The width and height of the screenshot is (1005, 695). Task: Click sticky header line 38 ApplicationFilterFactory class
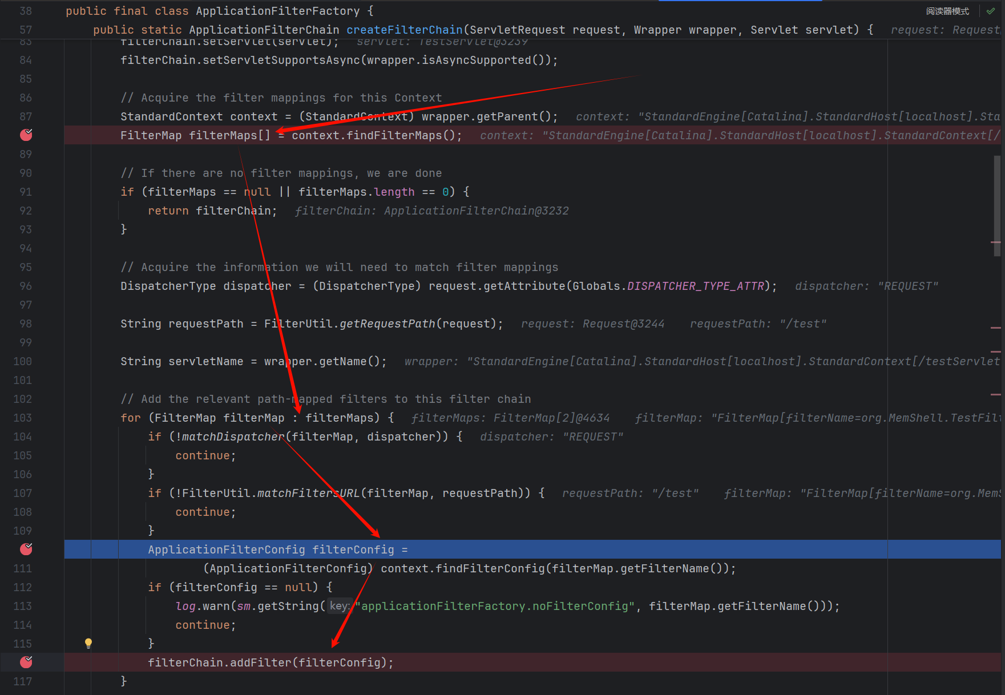pos(277,11)
